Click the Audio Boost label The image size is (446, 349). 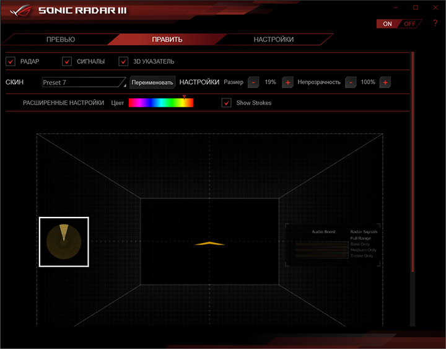323,232
